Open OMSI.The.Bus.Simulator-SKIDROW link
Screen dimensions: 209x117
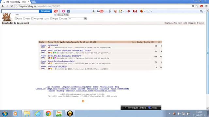point(65,56)
